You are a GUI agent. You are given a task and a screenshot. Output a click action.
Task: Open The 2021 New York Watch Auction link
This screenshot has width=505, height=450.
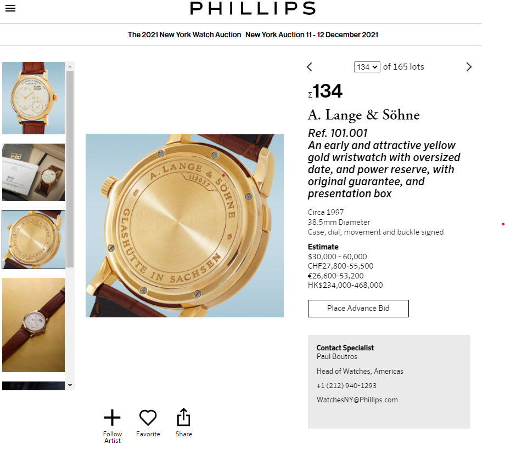tap(184, 35)
